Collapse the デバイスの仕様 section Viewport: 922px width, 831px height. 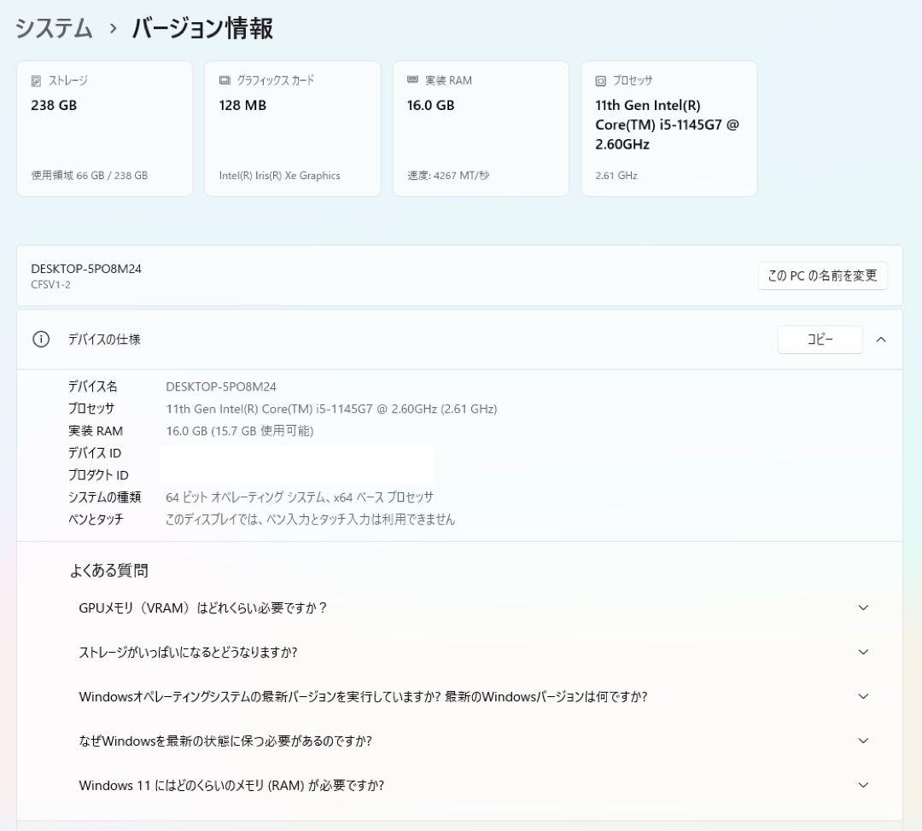[x=881, y=339]
